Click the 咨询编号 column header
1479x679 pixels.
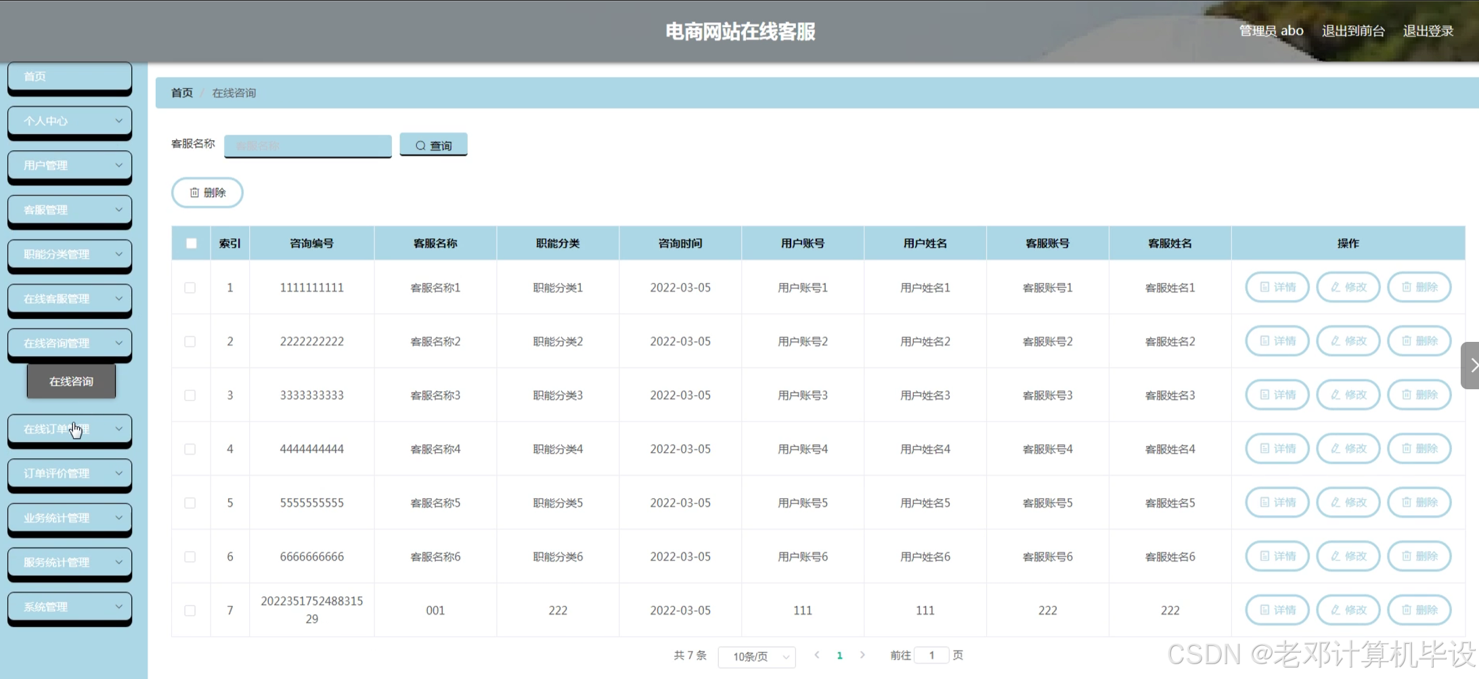[311, 243]
